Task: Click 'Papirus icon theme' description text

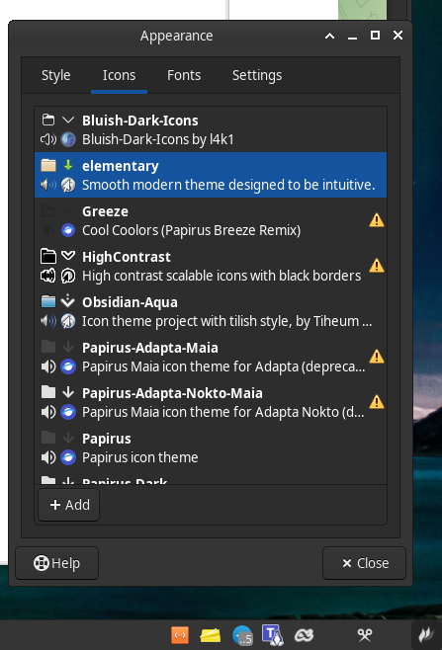Action: point(139,457)
